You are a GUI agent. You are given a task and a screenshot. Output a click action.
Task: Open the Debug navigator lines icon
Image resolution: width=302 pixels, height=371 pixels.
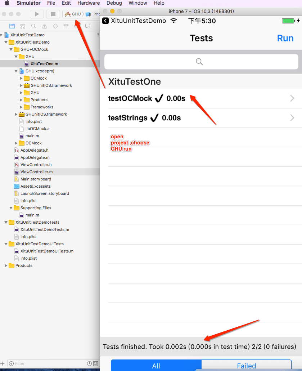point(66,26)
